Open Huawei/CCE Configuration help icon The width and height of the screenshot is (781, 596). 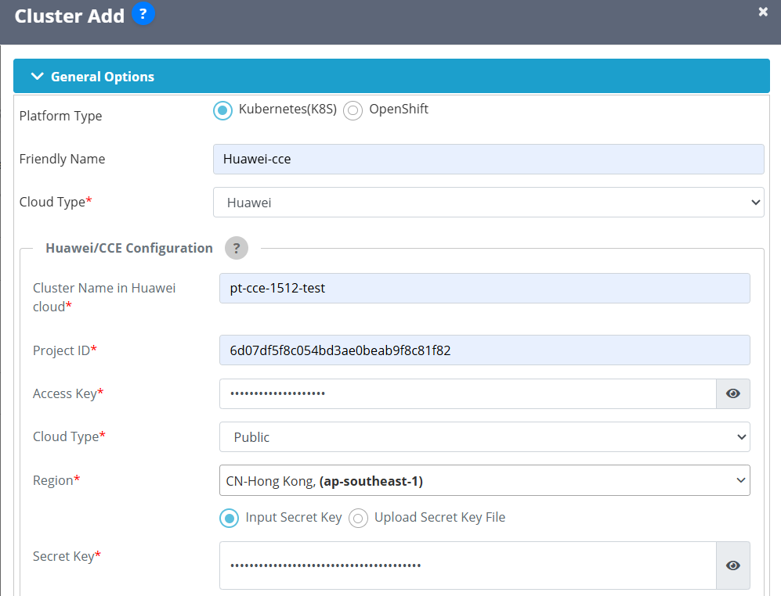236,248
